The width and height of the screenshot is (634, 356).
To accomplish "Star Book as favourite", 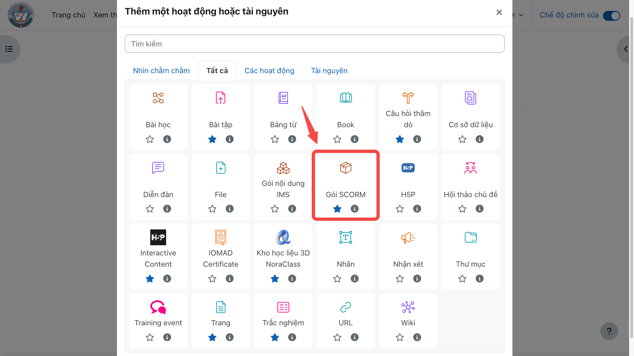I will (x=337, y=139).
